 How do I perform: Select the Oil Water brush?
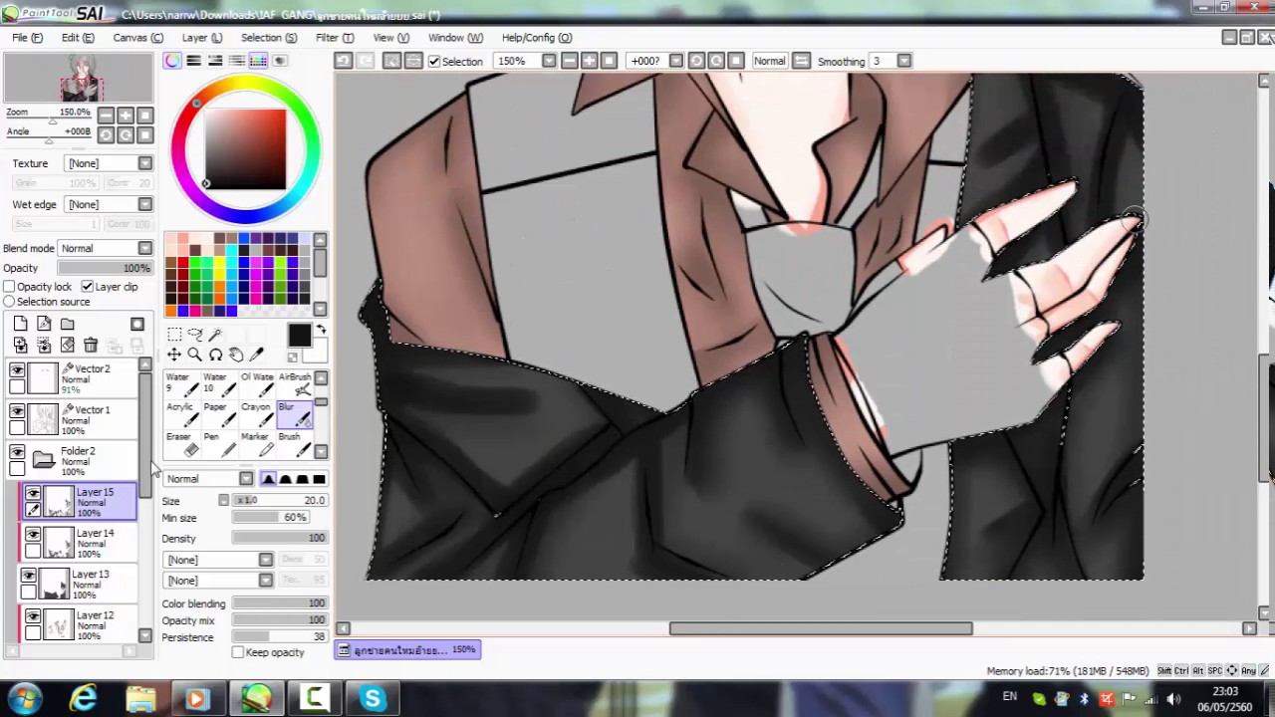point(257,384)
